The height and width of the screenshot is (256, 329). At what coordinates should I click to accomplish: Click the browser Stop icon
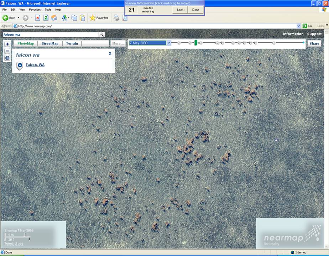[37, 18]
